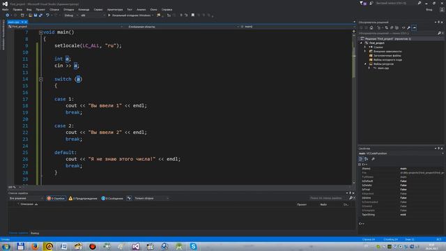This screenshot has height=251, width=446.
Task: Open Visual Studio taskbar icon
Action: coord(136,246)
